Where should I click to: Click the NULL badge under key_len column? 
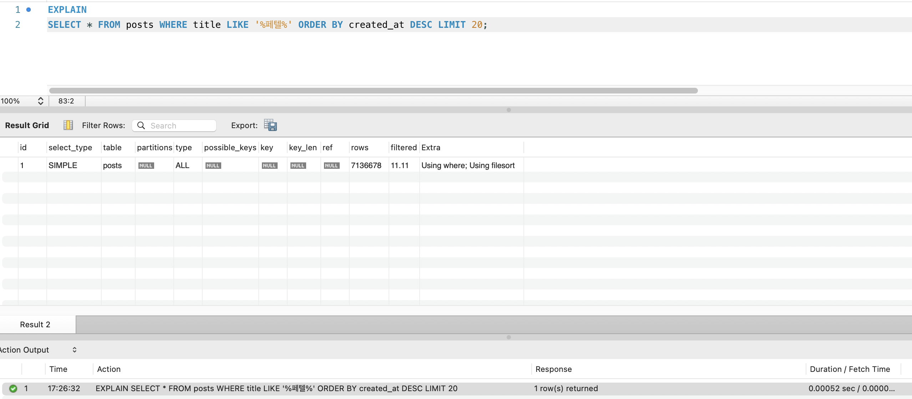(298, 166)
